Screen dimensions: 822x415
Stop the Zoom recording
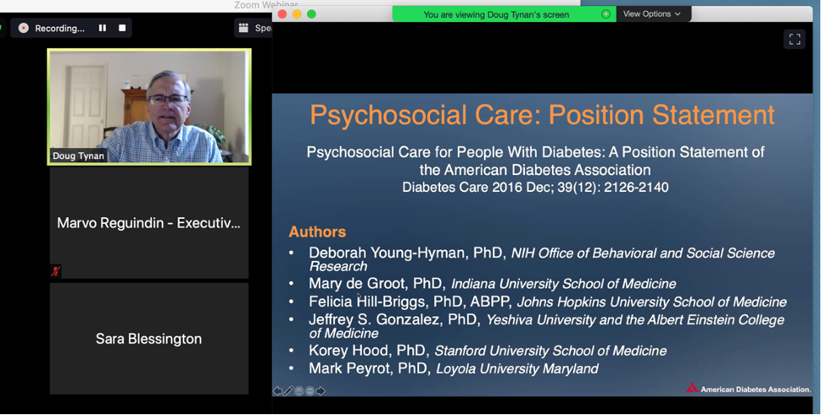[x=122, y=28]
